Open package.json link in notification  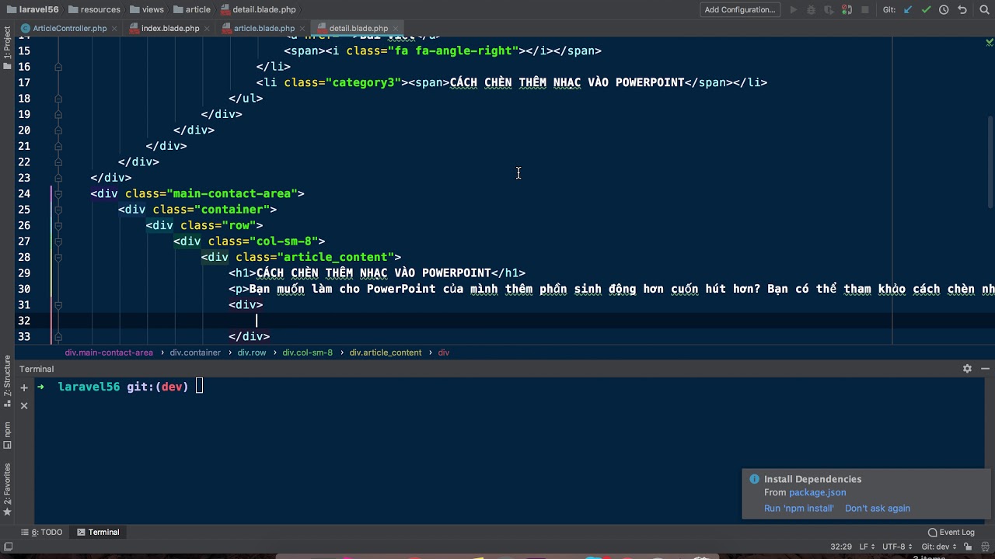click(x=817, y=492)
